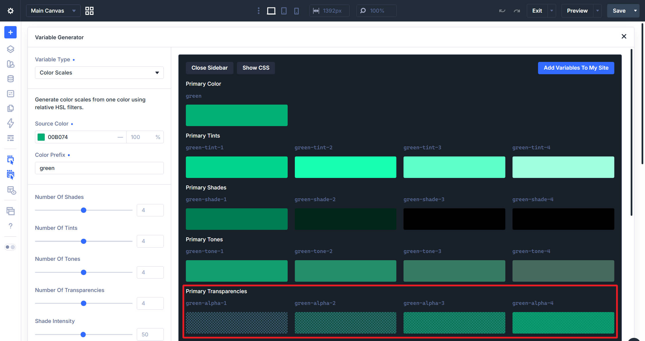Click the Shade Intensity value field

(x=150, y=334)
